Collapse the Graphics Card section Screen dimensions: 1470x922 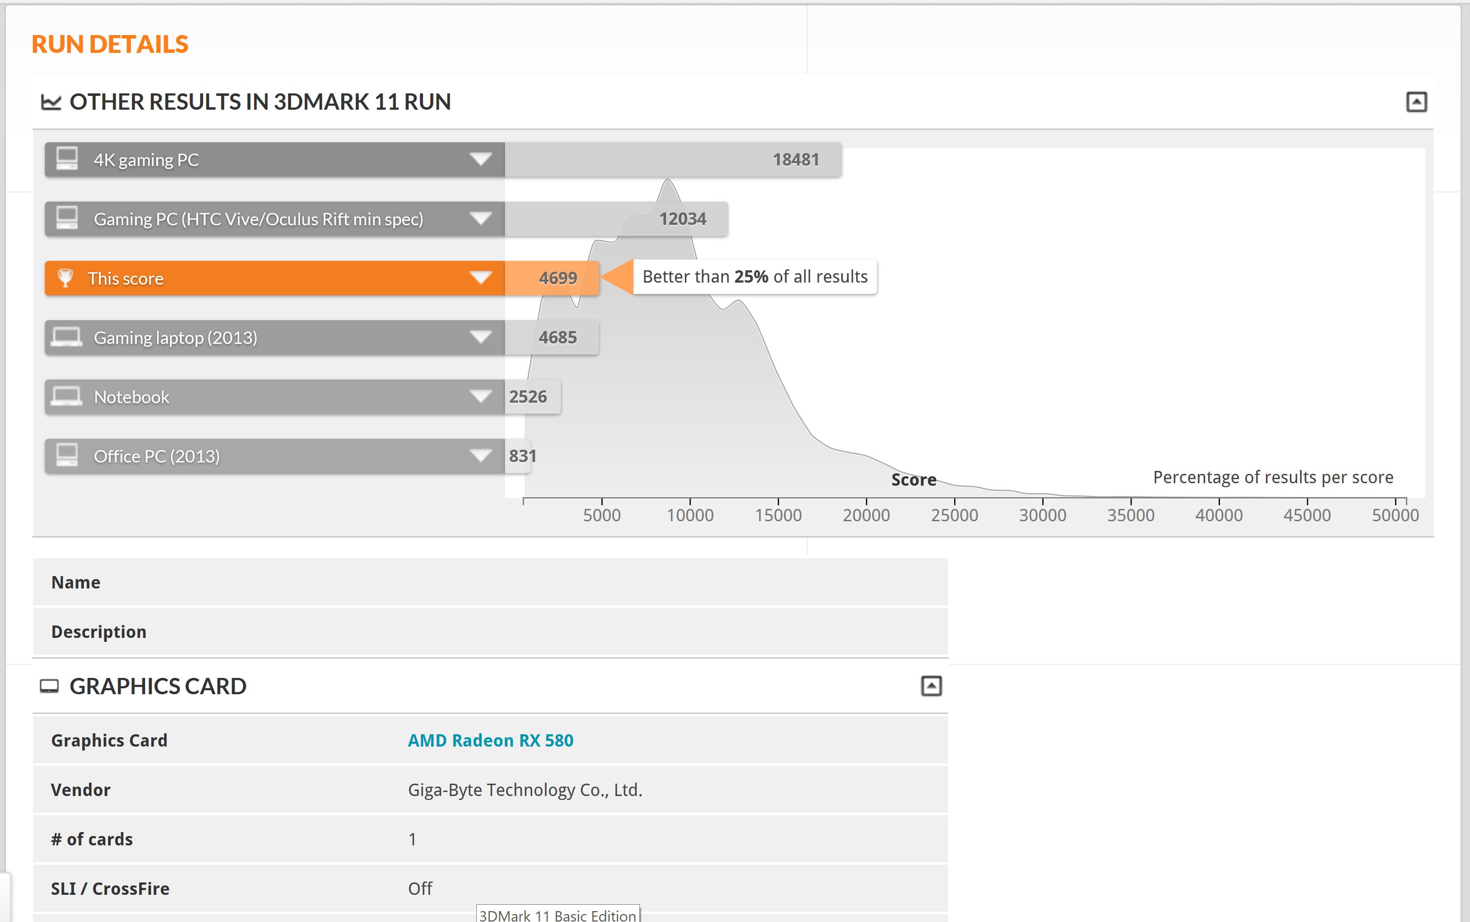(x=930, y=686)
